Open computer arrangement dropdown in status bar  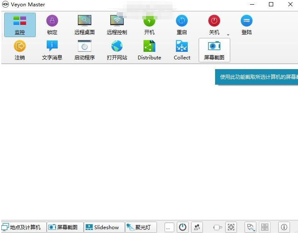(250, 227)
